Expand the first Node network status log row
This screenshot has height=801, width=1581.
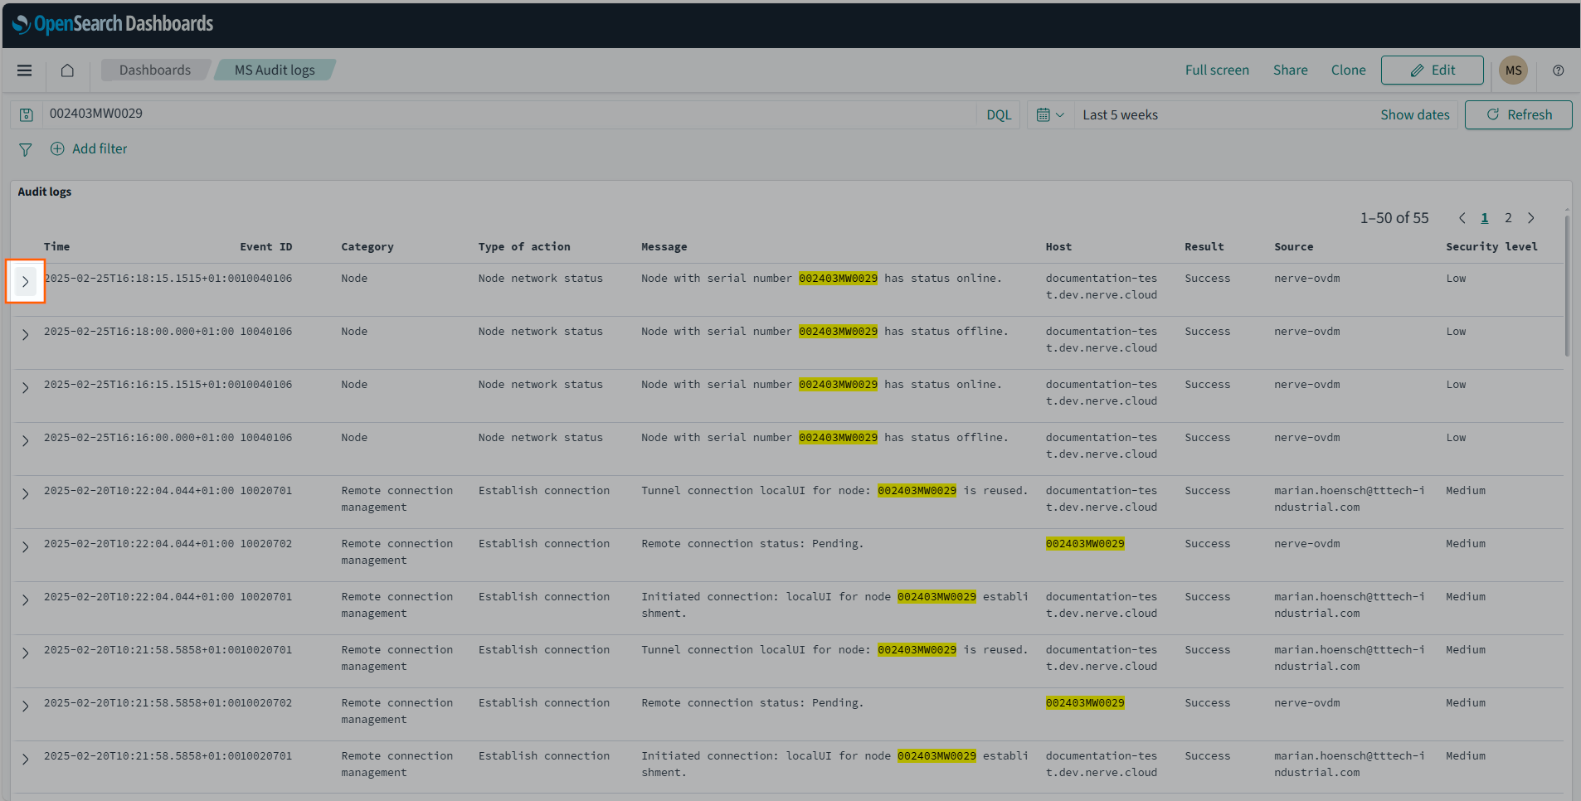coord(25,281)
